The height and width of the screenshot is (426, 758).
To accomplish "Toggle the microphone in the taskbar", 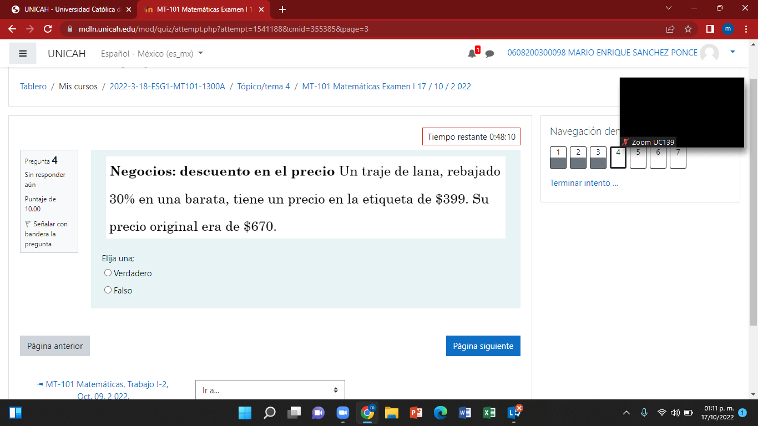I will [x=644, y=413].
